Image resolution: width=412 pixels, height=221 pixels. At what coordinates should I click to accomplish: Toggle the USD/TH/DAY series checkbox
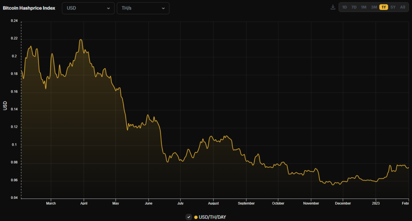pos(189,217)
